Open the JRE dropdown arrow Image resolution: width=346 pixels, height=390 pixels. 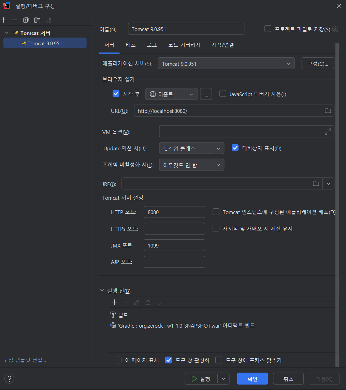(x=329, y=183)
